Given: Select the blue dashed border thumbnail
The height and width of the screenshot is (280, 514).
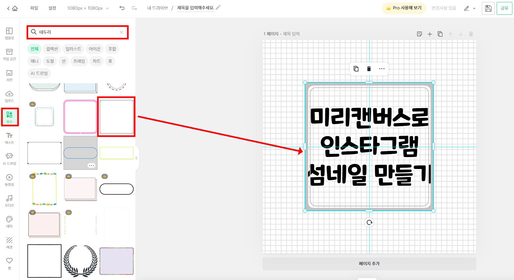Looking at the screenshot, I should tap(44, 117).
